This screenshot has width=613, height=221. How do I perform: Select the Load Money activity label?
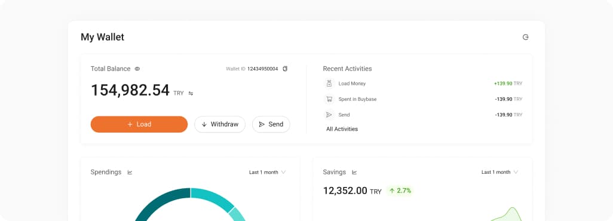pos(352,84)
